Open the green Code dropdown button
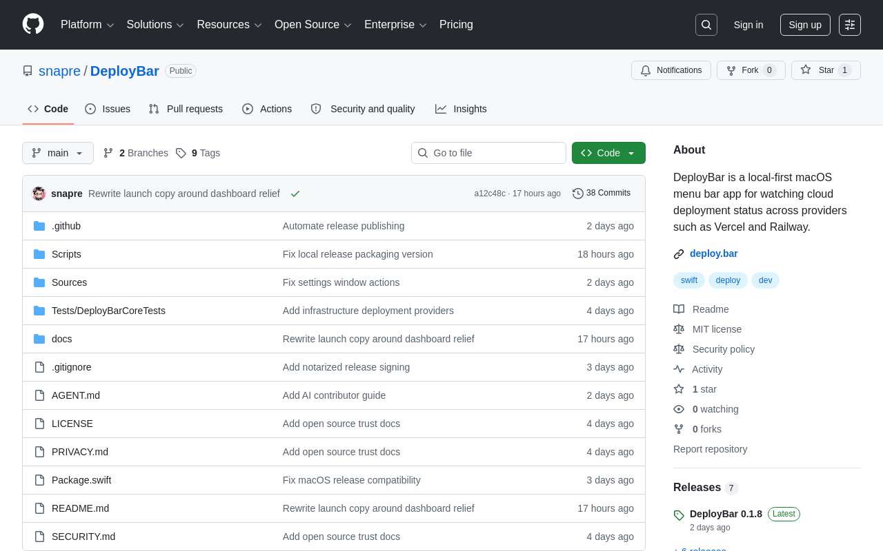The image size is (883, 551). (x=608, y=153)
